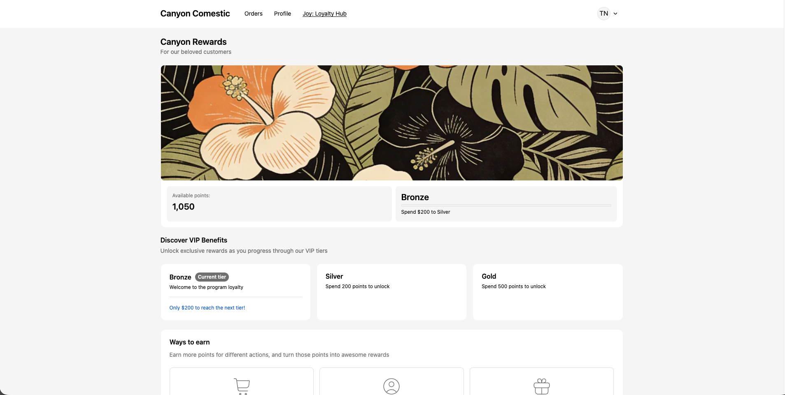Click the gift box icon in Ways to earn
Screen dimensions: 785x395
click(542, 386)
